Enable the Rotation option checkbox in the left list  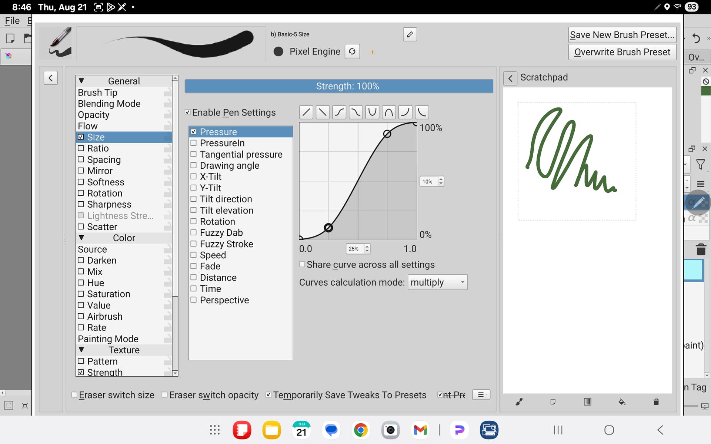point(81,193)
